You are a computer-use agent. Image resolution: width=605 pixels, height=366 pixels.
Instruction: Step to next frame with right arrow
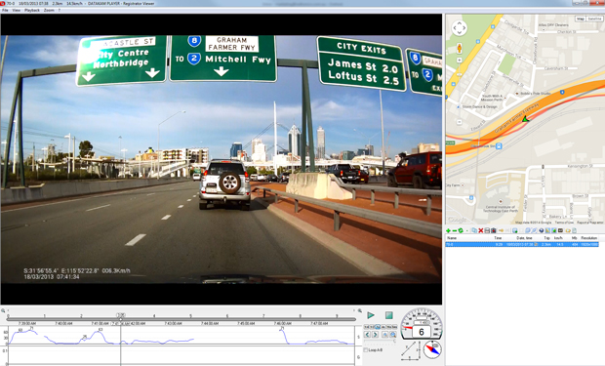(375, 335)
